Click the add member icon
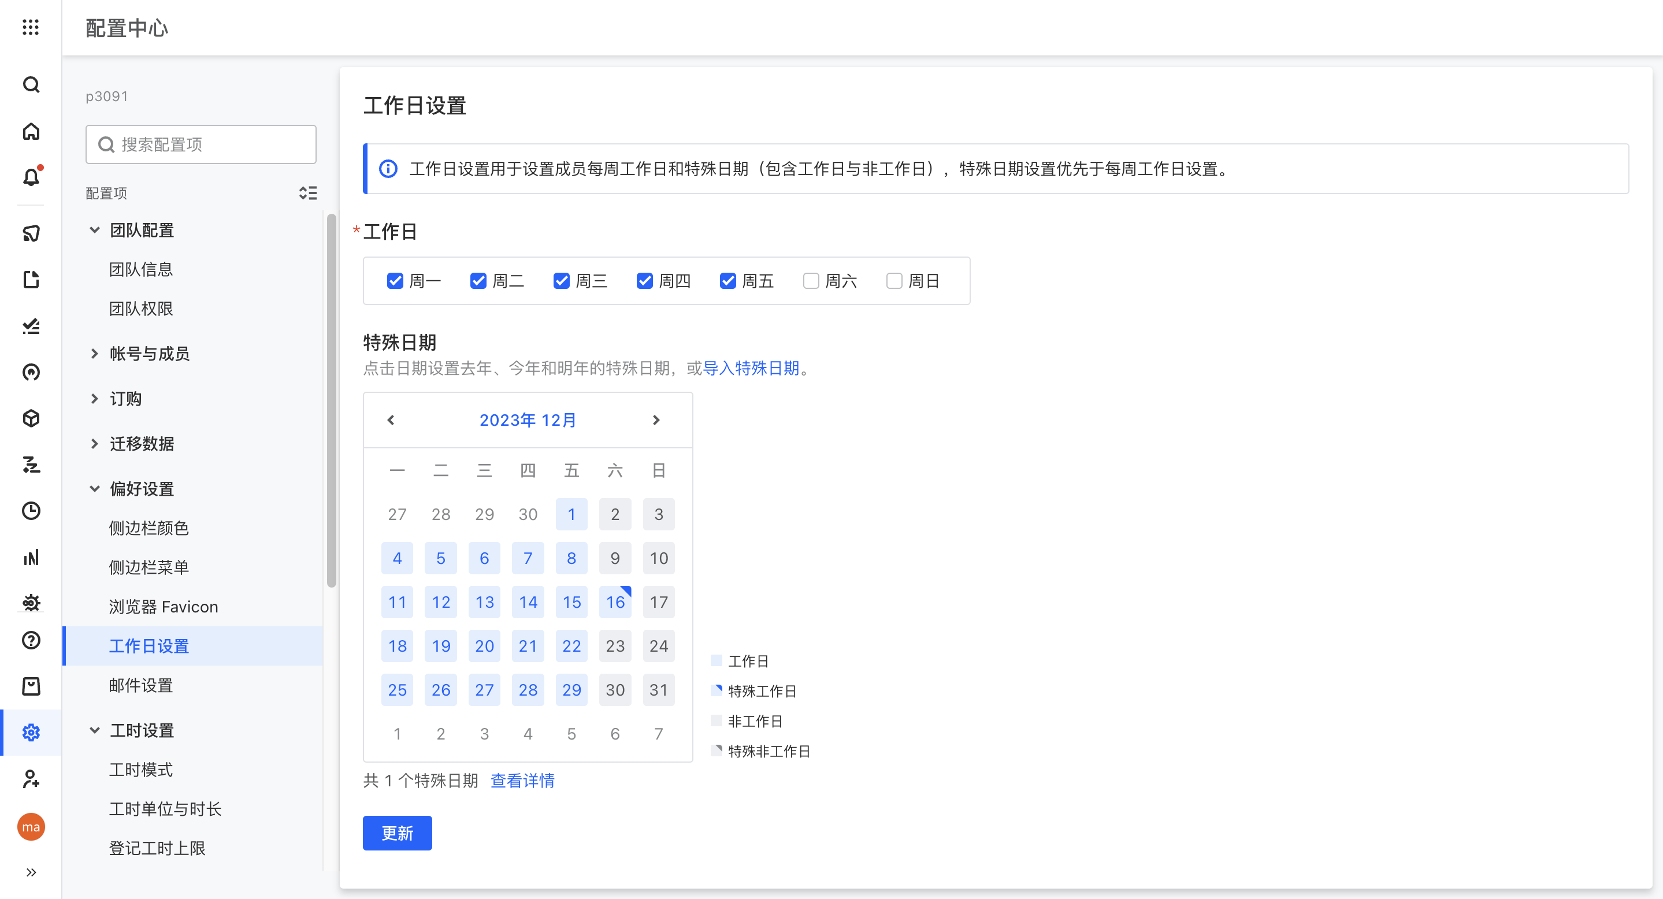The width and height of the screenshot is (1663, 899). (x=31, y=779)
